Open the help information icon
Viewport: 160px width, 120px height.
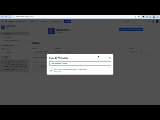coord(149,21)
